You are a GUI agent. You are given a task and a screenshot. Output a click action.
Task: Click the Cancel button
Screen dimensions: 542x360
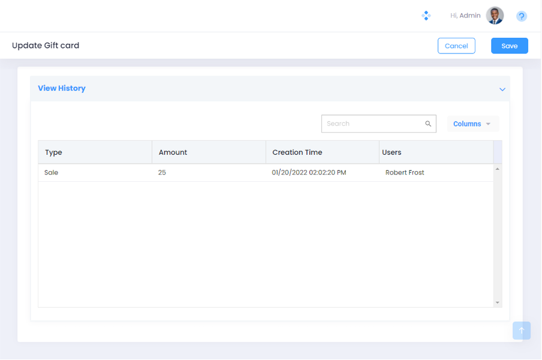tap(456, 46)
